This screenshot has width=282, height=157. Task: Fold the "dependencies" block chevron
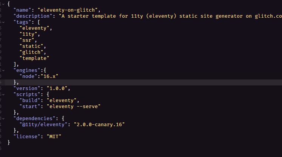(3, 119)
